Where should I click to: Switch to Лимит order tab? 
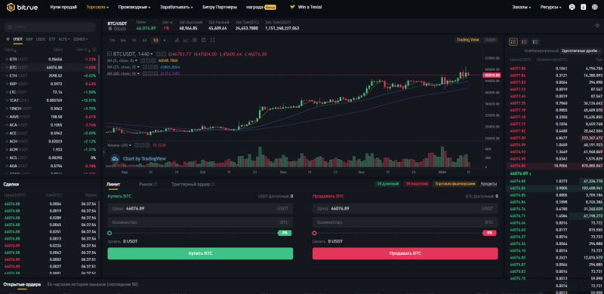tap(113, 185)
